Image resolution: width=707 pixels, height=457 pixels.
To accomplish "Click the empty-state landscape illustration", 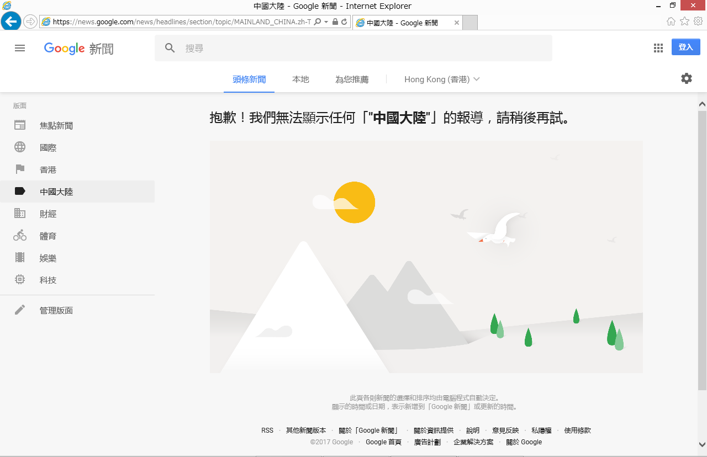I will coord(426,257).
